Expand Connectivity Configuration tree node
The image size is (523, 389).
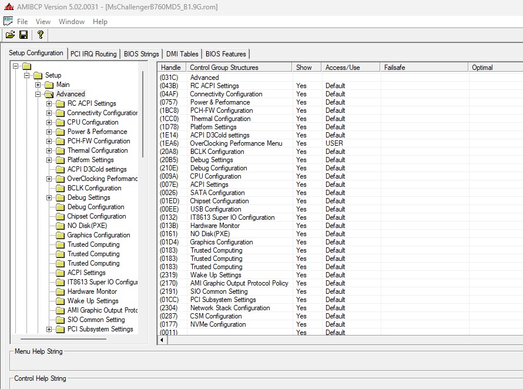click(49, 113)
